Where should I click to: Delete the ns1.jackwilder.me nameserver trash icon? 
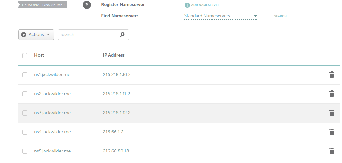pyautogui.click(x=332, y=75)
